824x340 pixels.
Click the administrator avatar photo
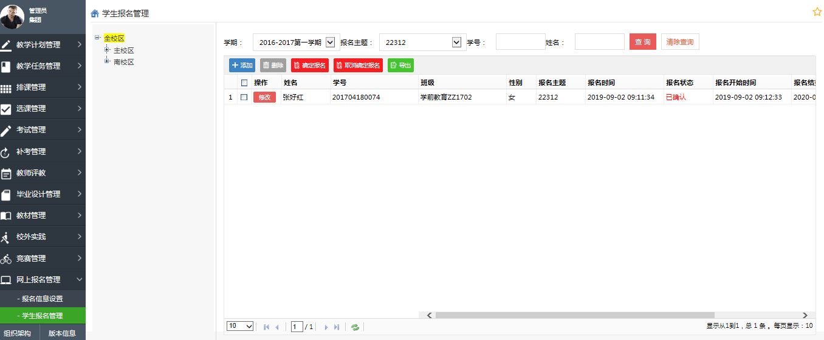[x=12, y=17]
